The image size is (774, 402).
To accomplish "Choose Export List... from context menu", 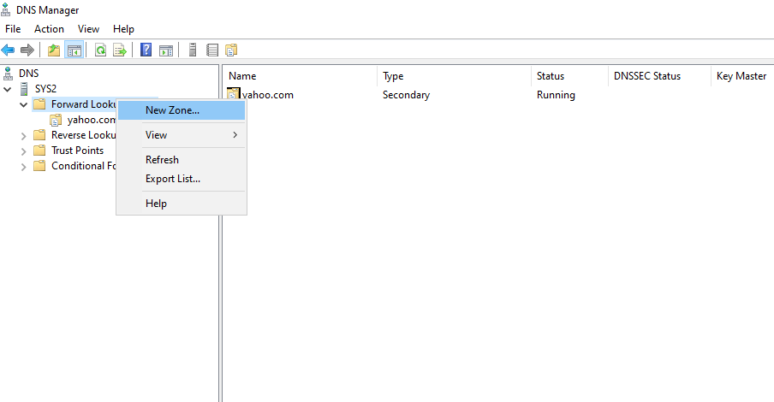I will click(182, 179).
